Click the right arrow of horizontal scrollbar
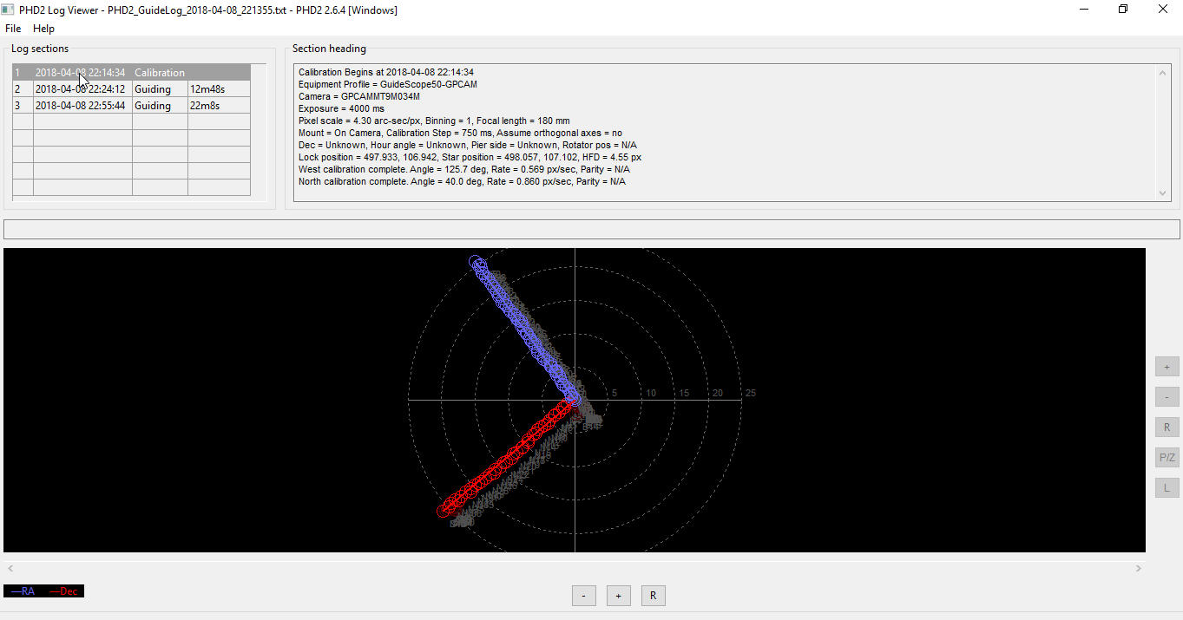1183x620 pixels. pos(1139,569)
